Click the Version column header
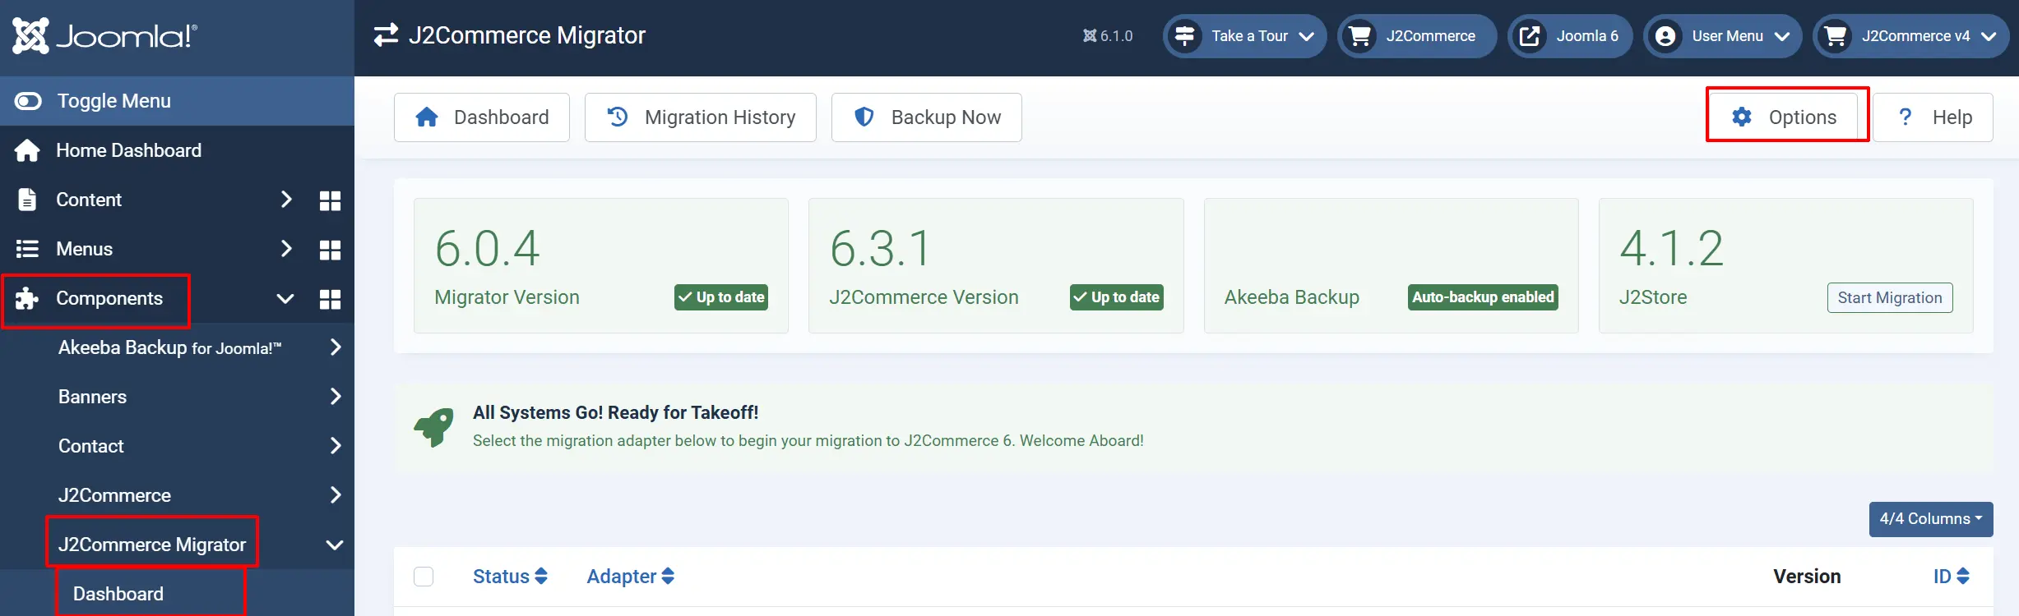 [1807, 577]
